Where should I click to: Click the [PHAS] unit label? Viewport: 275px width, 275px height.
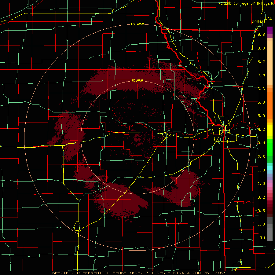(x=258, y=21)
